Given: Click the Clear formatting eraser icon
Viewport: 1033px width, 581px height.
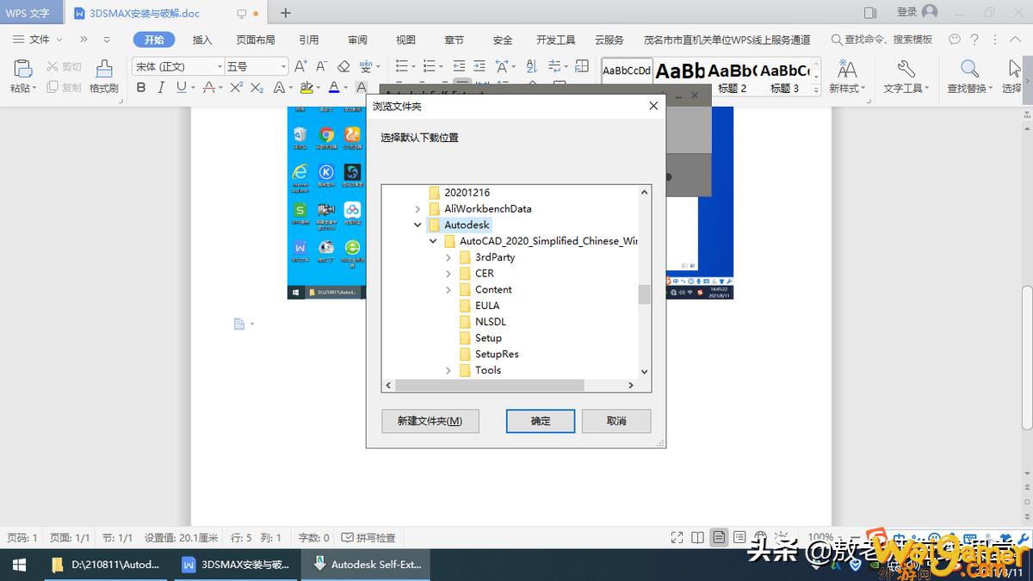Looking at the screenshot, I should pyautogui.click(x=343, y=66).
